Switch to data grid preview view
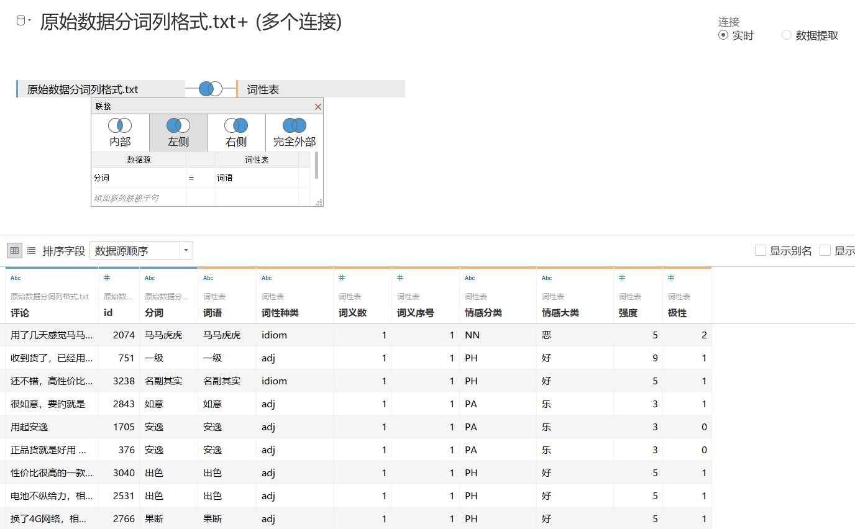 click(14, 250)
